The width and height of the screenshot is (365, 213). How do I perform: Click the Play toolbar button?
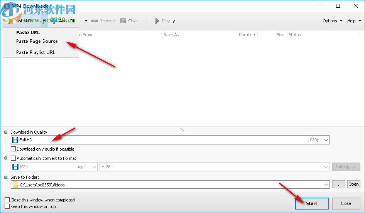(x=163, y=21)
